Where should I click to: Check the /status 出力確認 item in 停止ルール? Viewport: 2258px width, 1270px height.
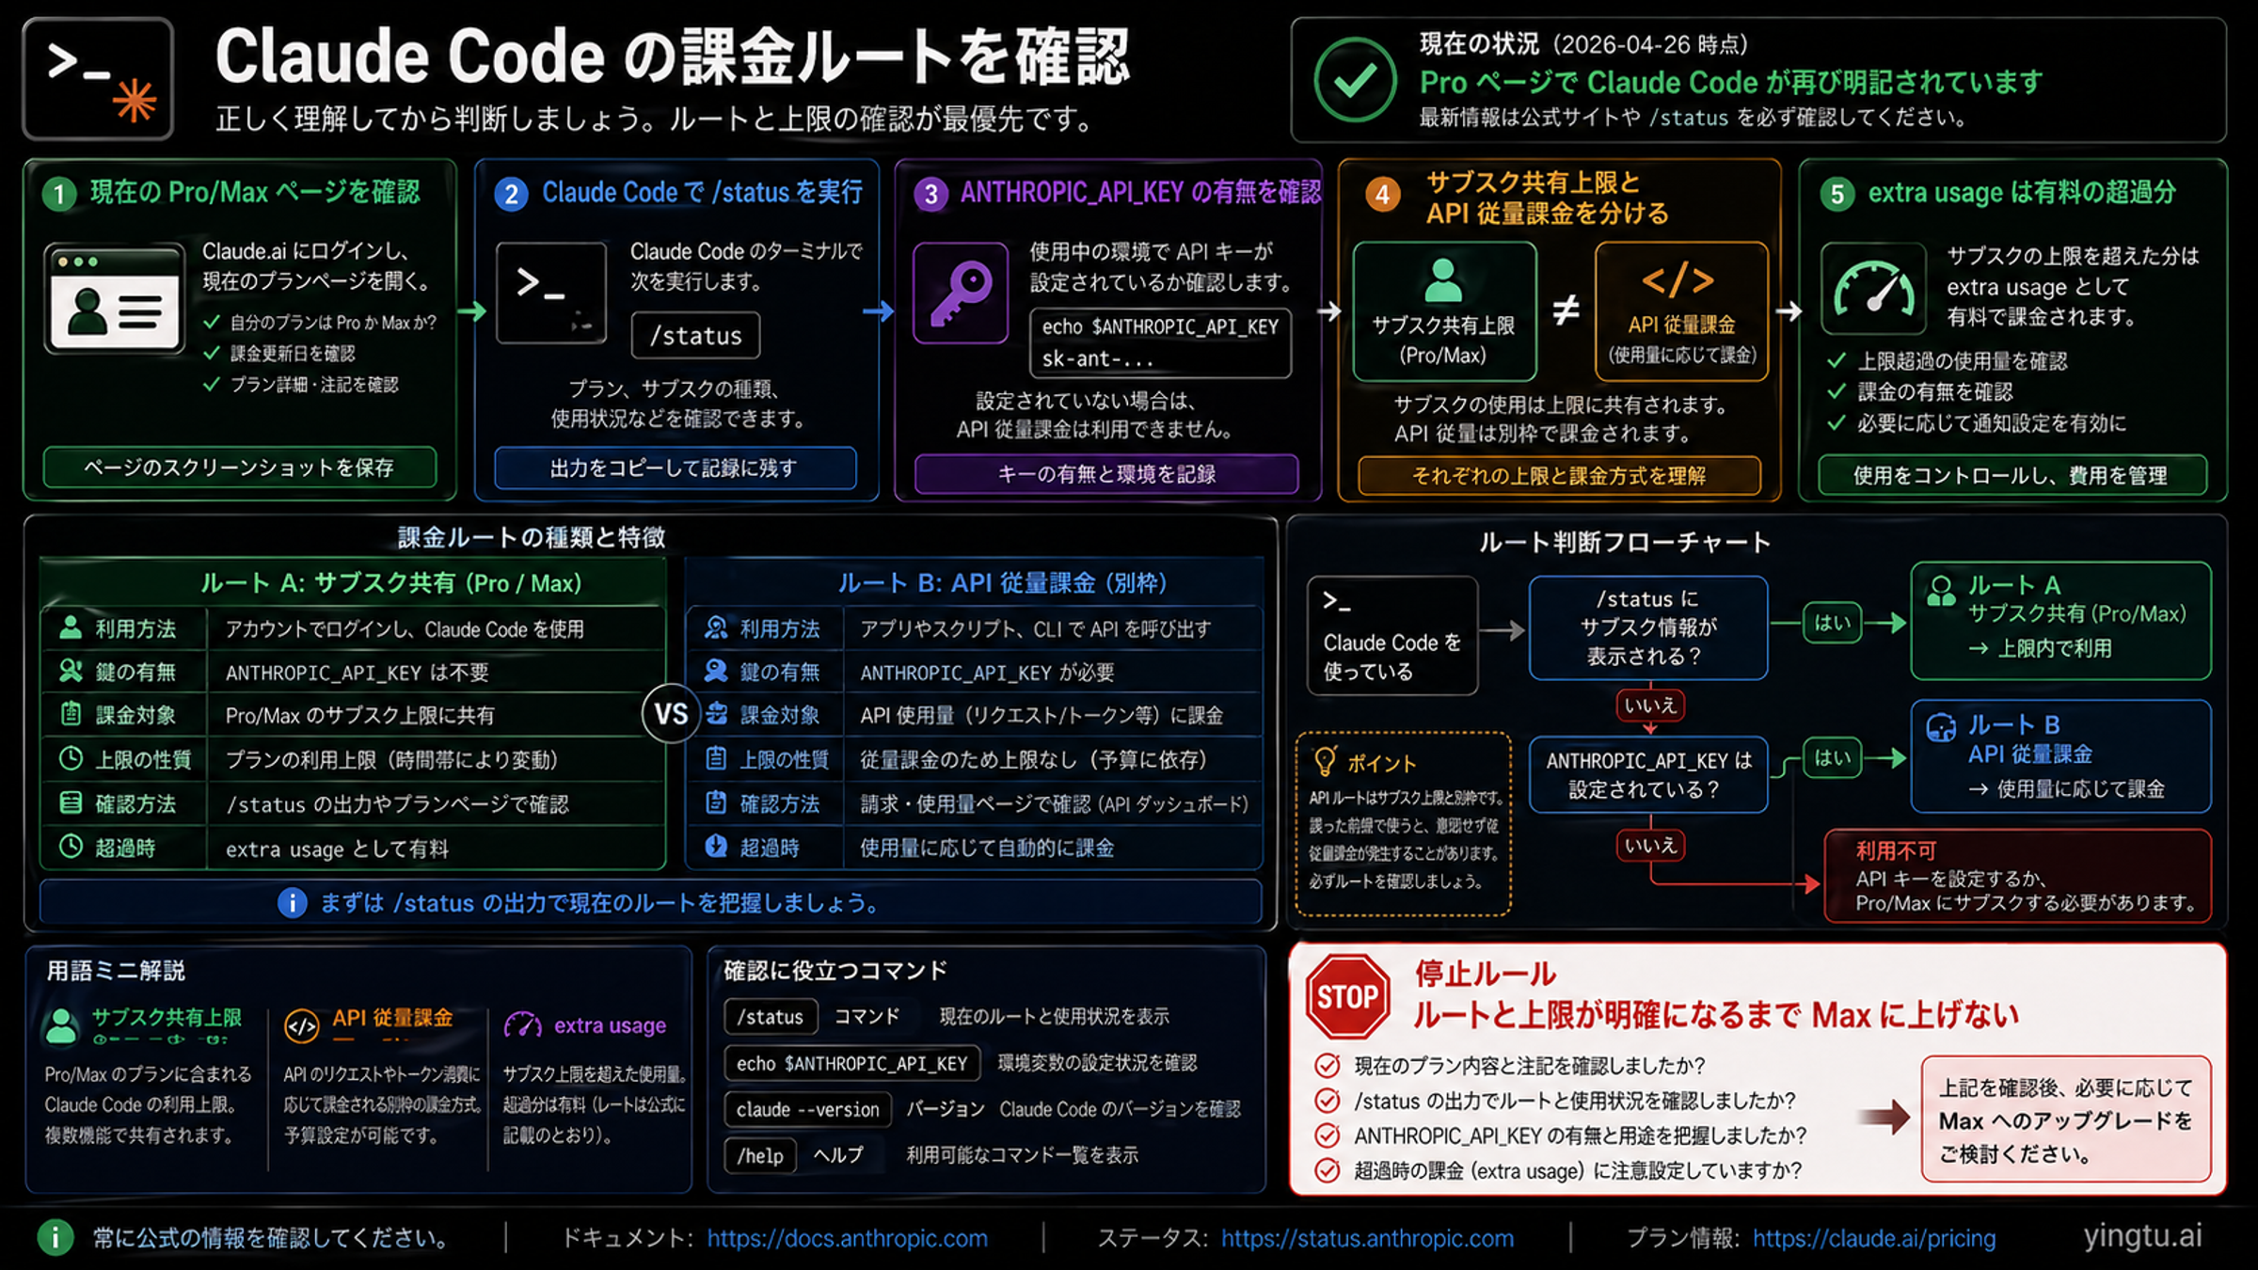[1328, 1101]
